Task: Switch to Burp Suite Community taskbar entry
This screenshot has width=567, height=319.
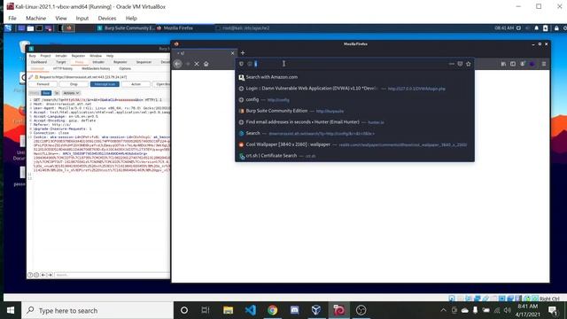Action: pos(126,27)
